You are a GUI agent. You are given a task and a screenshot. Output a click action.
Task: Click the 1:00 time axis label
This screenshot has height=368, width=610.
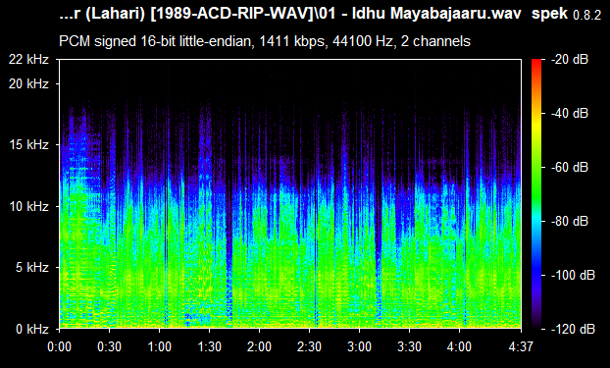tap(159, 346)
